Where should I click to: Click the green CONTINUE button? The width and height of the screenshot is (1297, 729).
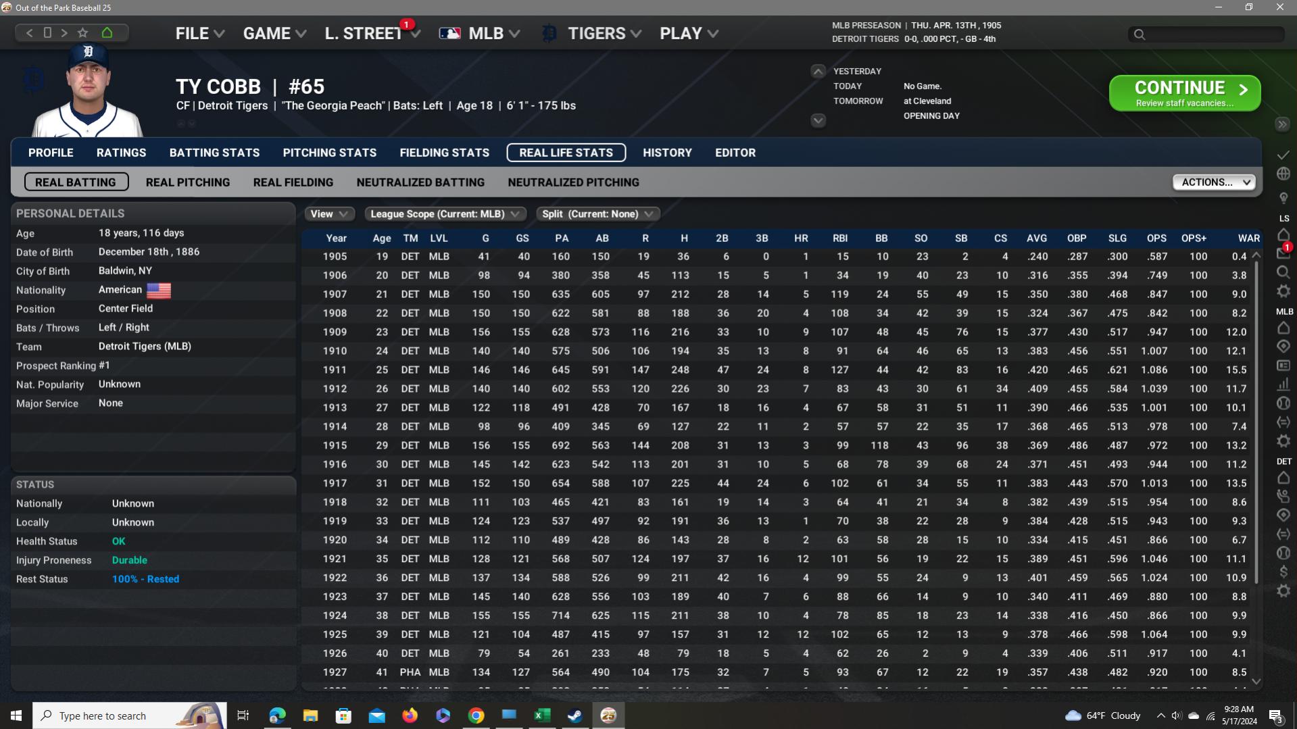(1185, 93)
